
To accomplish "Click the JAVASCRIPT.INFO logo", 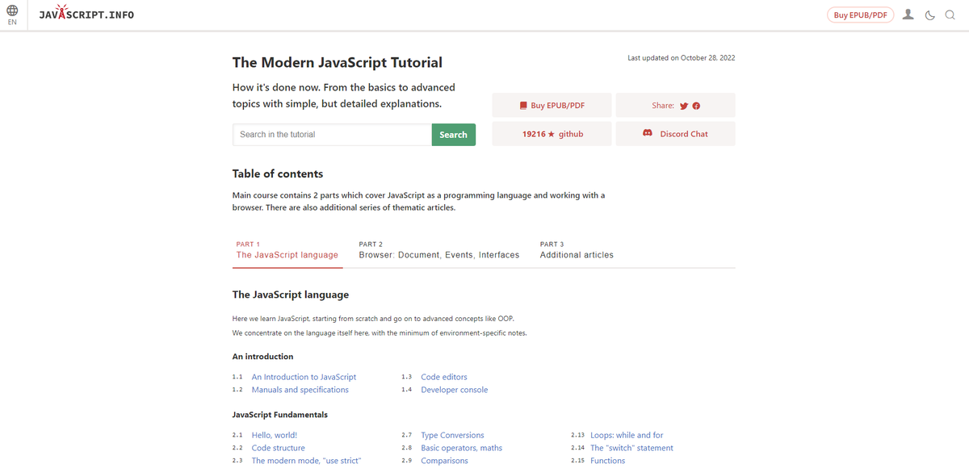I will pyautogui.click(x=86, y=14).
